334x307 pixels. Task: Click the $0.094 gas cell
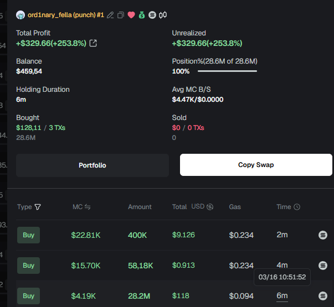(x=241, y=296)
